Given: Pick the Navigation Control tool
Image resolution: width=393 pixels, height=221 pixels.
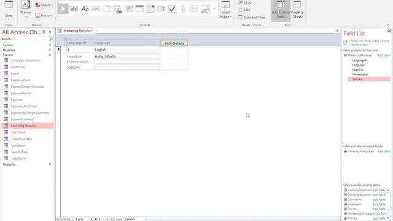Looking at the screenshot, I should [139, 9].
